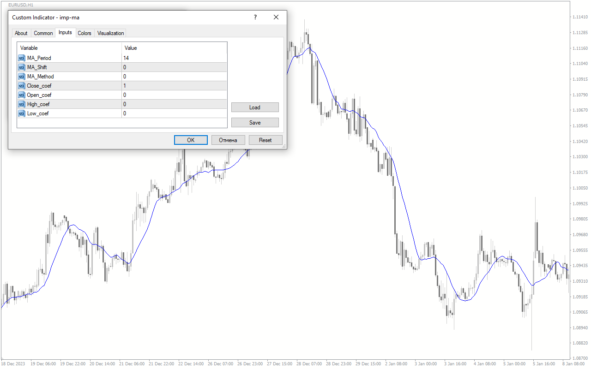
Task: Reset inputs with the Reset button
Action: [265, 140]
